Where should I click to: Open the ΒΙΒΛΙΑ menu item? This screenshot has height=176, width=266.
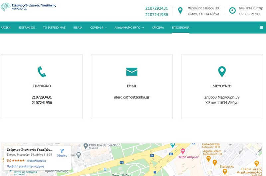click(x=78, y=28)
